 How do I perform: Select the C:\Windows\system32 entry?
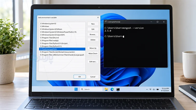[62, 23]
